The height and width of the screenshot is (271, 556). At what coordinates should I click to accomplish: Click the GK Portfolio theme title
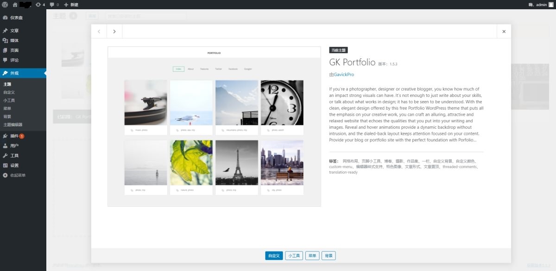[352, 62]
